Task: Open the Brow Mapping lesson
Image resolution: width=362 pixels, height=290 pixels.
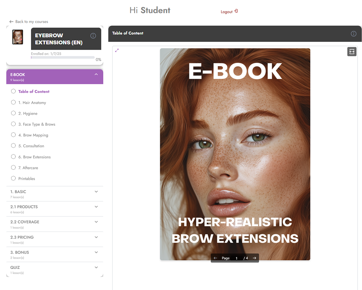Action: click(x=33, y=135)
